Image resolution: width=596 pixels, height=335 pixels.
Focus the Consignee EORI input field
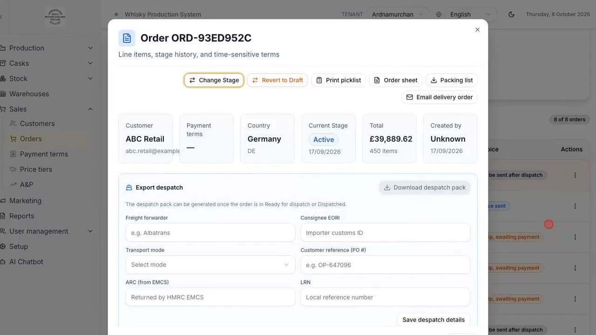click(x=385, y=232)
